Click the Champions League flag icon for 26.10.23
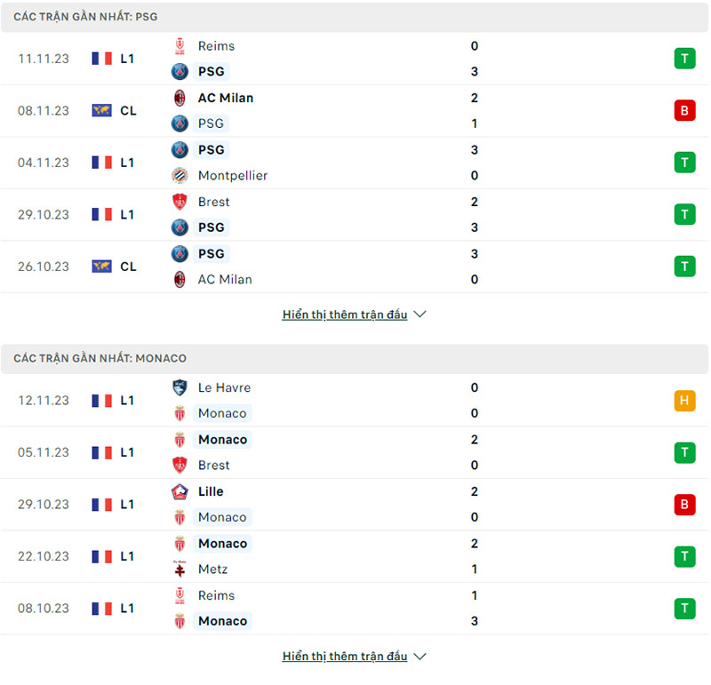The height and width of the screenshot is (685, 711). [101, 267]
